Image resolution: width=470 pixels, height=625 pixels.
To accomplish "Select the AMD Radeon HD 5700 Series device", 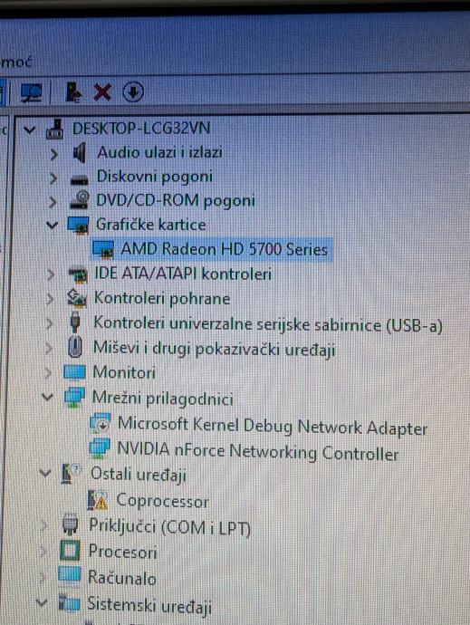I will (224, 249).
